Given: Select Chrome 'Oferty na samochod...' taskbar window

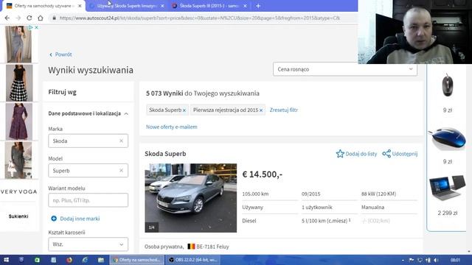Looking at the screenshot, I should tap(137, 260).
